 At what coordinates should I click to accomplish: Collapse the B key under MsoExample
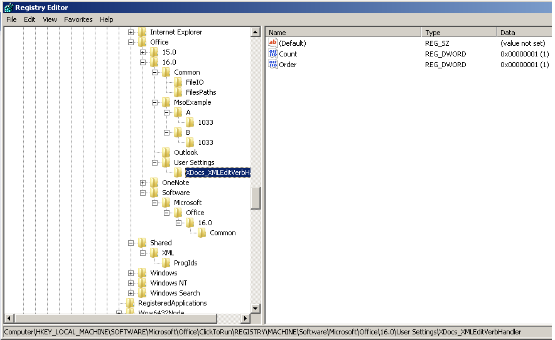point(167,132)
